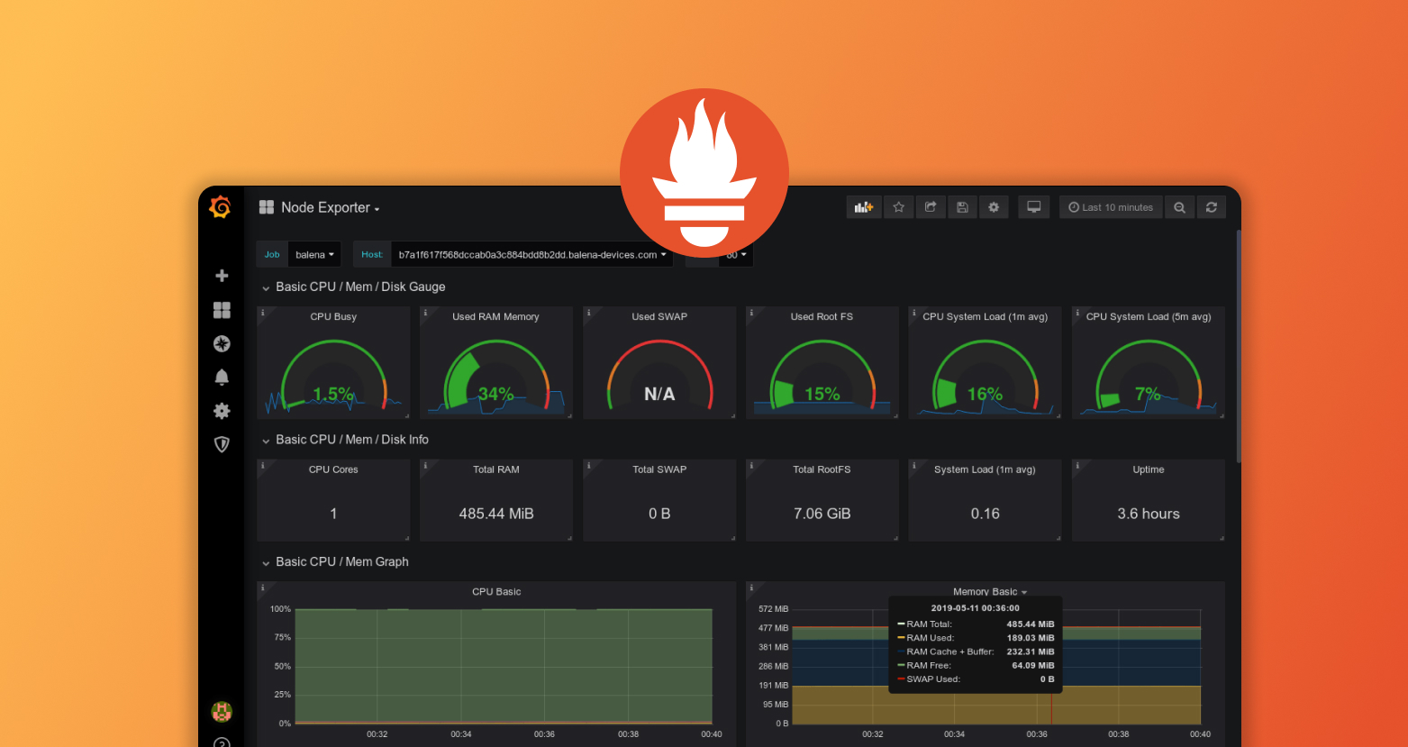Click the zoom out time range icon

1180,207
